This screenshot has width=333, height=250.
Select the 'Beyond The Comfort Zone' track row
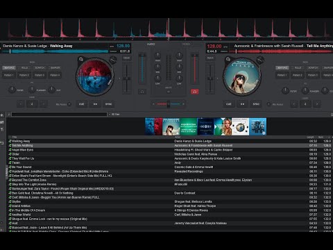tap(170, 180)
